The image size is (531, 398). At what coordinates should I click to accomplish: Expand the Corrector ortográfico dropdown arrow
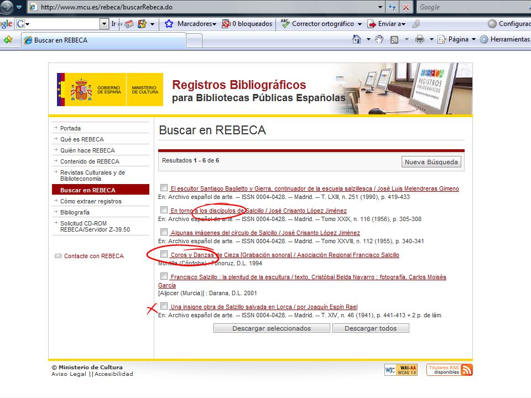360,24
